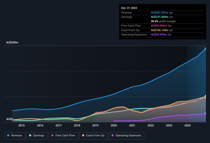Click the AU$100.145m cash from op value

160,30
